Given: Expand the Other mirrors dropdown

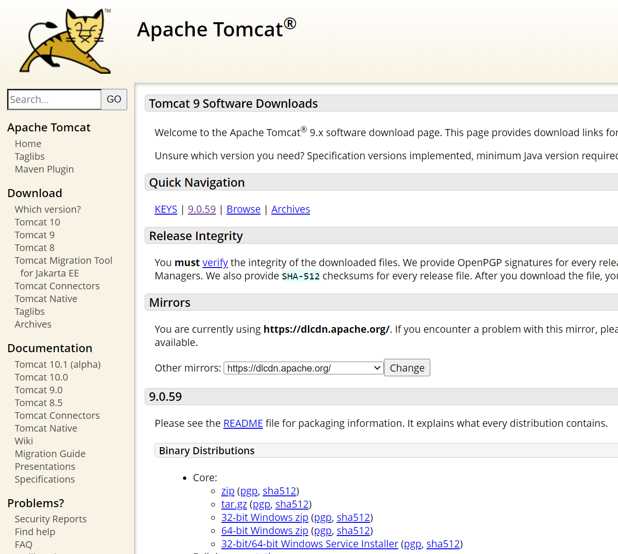Looking at the screenshot, I should pyautogui.click(x=304, y=368).
